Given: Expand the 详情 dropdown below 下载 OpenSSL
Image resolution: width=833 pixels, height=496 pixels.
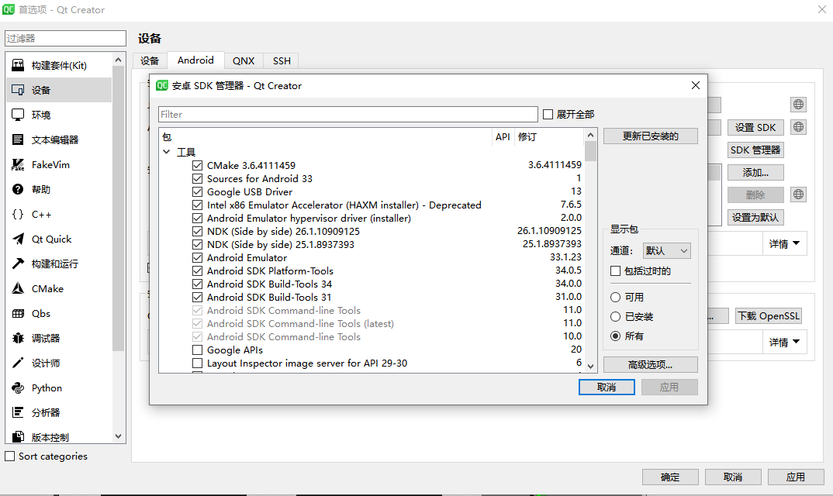Looking at the screenshot, I should (784, 342).
